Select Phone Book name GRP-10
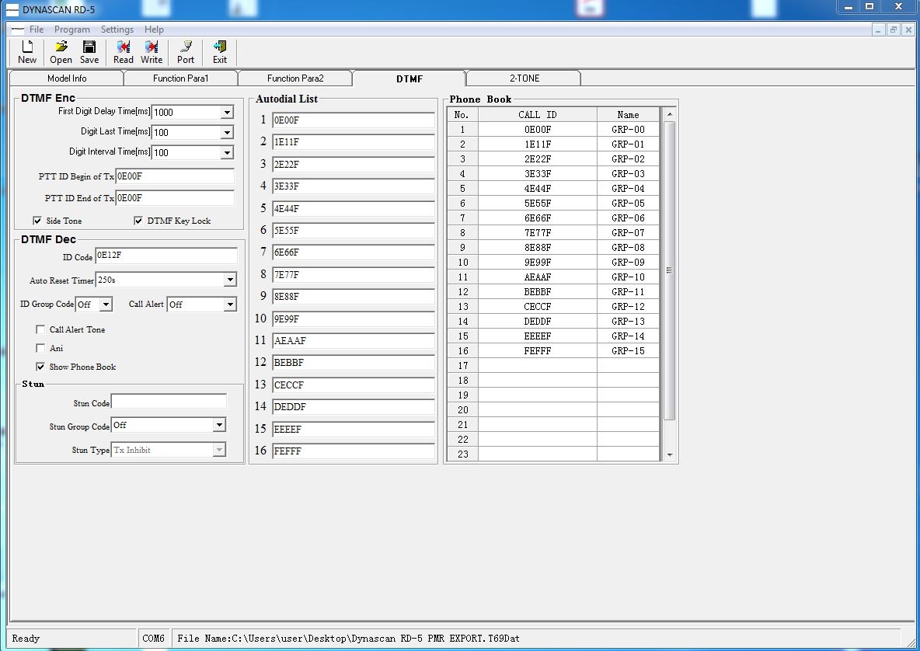Screen dimensions: 920x651 tap(628, 277)
